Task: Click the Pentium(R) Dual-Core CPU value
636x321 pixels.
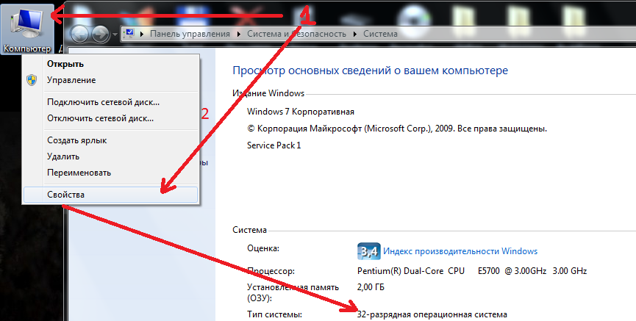Action: 472,271
